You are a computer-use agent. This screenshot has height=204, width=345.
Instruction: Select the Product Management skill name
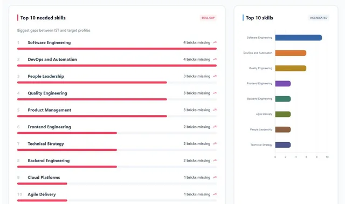pos(49,110)
